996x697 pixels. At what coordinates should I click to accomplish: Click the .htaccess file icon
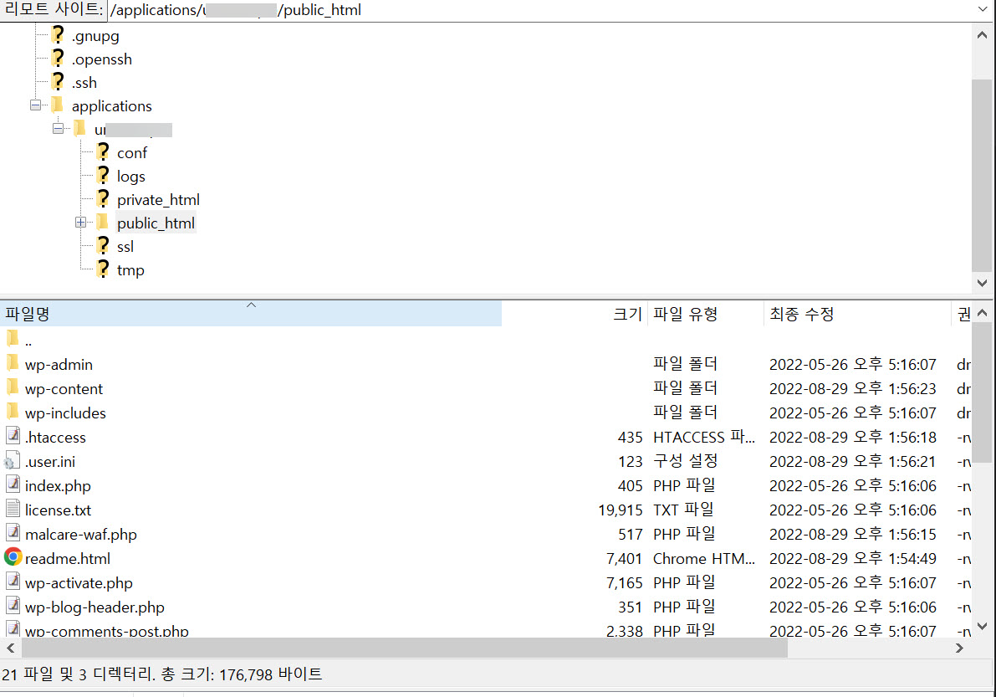[x=12, y=436]
